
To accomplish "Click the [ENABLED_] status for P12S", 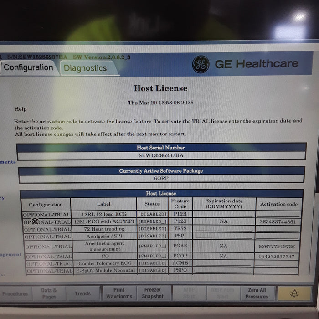I will (153, 221).
